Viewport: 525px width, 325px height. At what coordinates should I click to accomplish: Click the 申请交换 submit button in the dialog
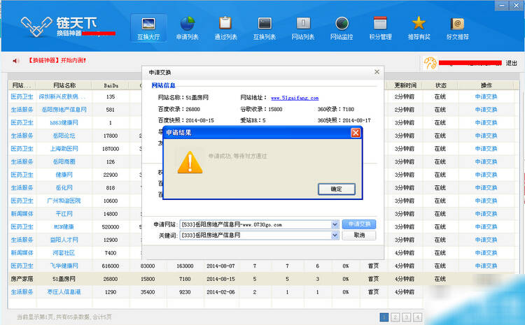coord(359,224)
